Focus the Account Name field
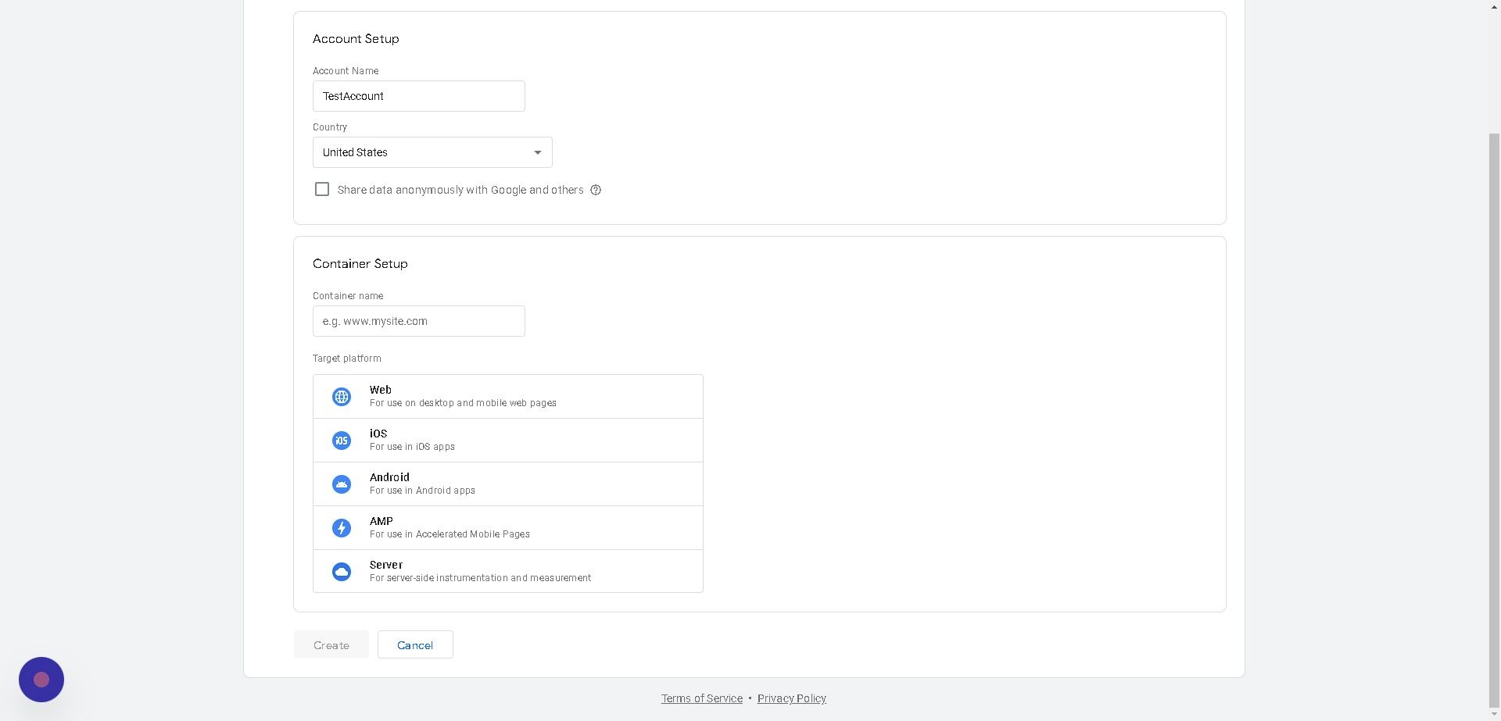 419,96
